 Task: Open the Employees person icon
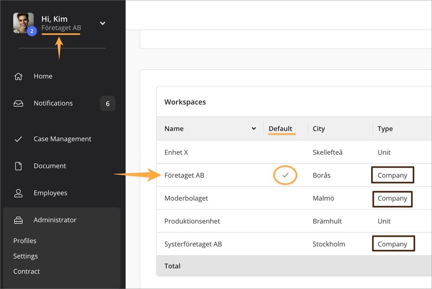[x=18, y=193]
